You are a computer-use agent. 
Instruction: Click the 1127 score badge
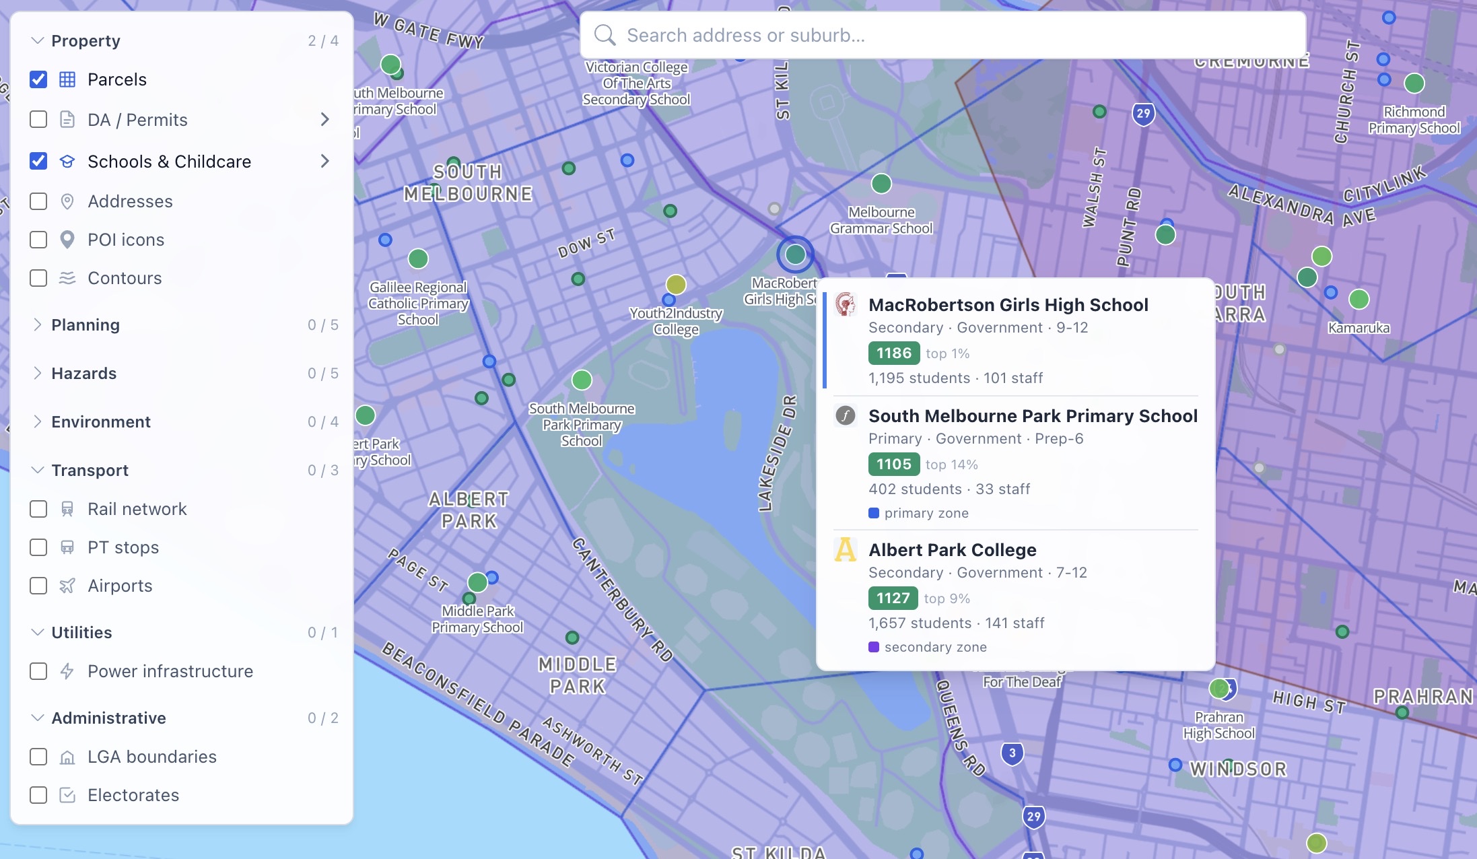(893, 598)
